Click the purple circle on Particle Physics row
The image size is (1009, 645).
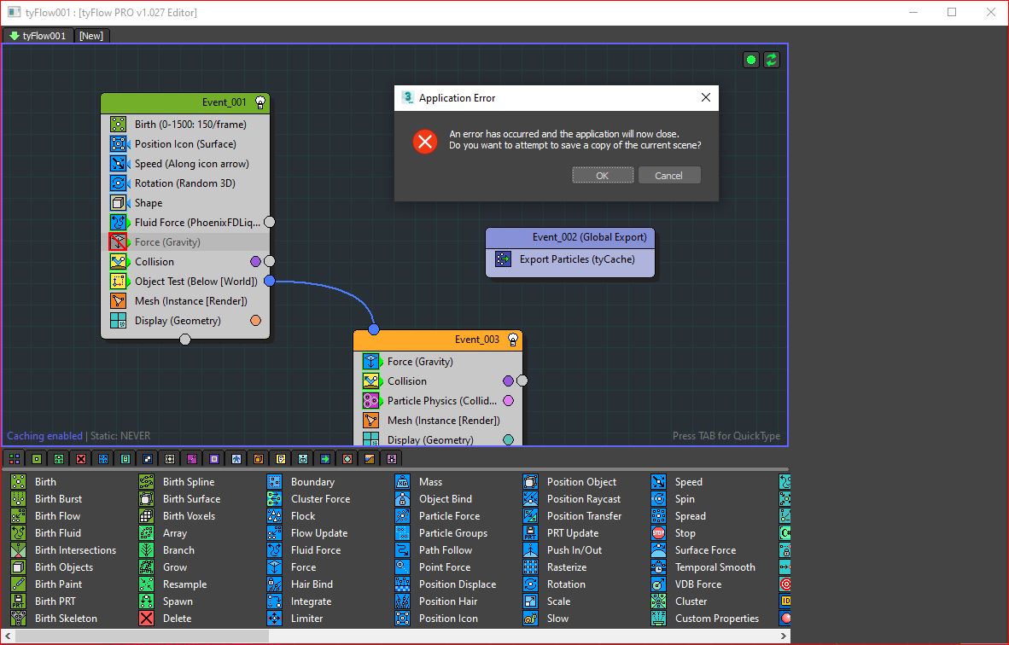pyautogui.click(x=509, y=401)
